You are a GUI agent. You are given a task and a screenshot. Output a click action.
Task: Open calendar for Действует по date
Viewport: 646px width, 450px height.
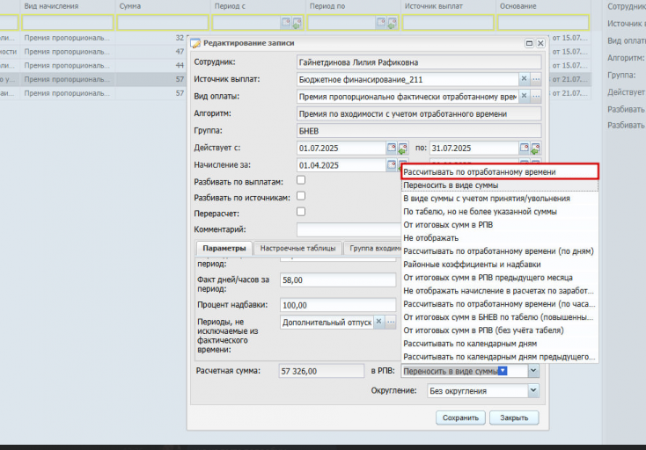pos(524,148)
